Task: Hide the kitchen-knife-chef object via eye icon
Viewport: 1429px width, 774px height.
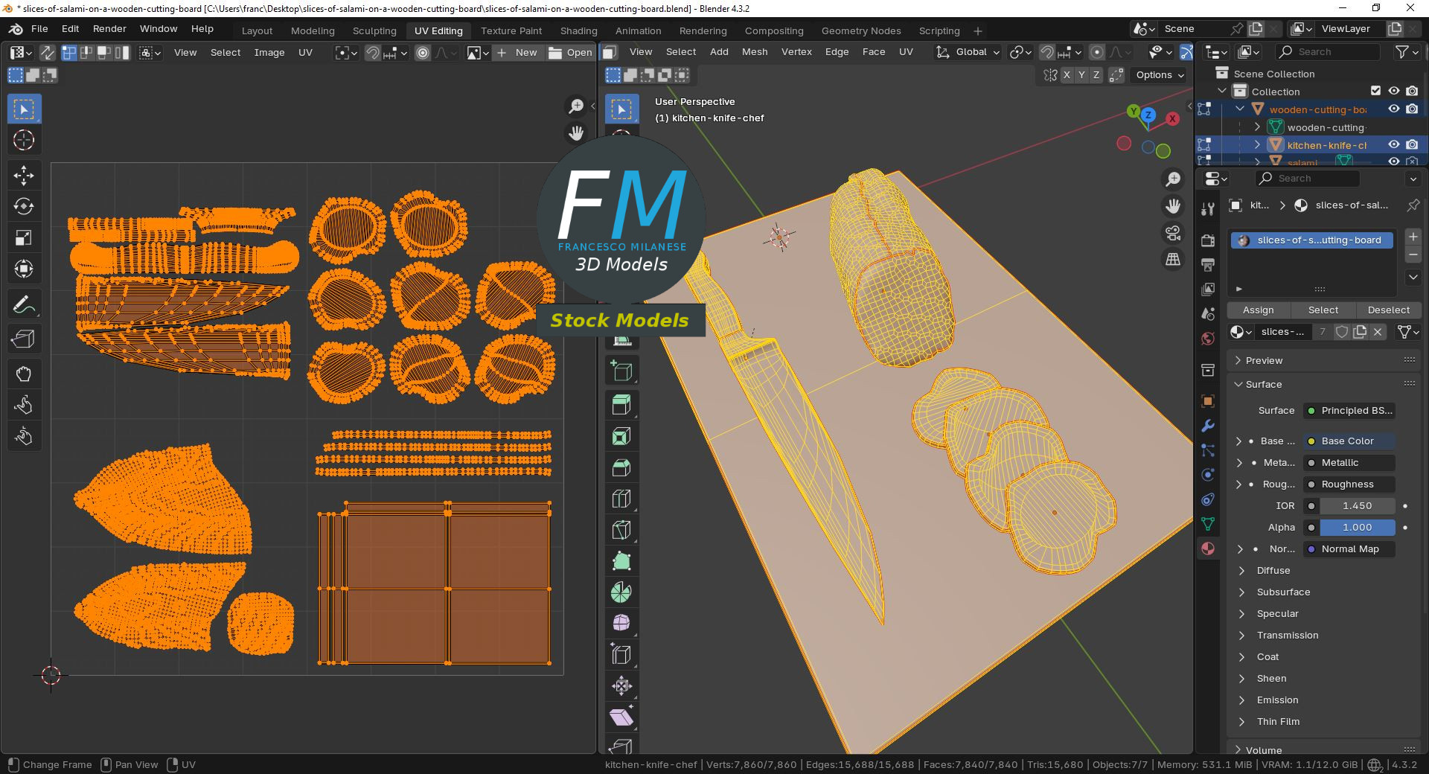Action: (1394, 144)
